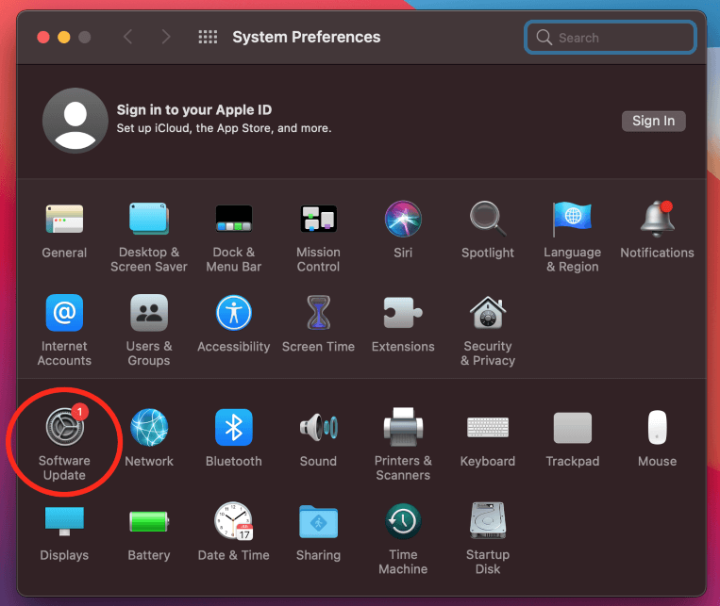
Task: Click the Sign In button
Action: pyautogui.click(x=653, y=121)
